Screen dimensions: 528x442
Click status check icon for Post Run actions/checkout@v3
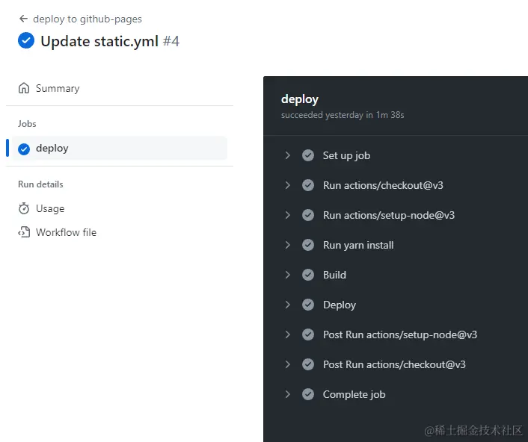308,364
